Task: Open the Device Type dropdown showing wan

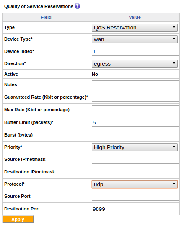Action: coord(135,39)
